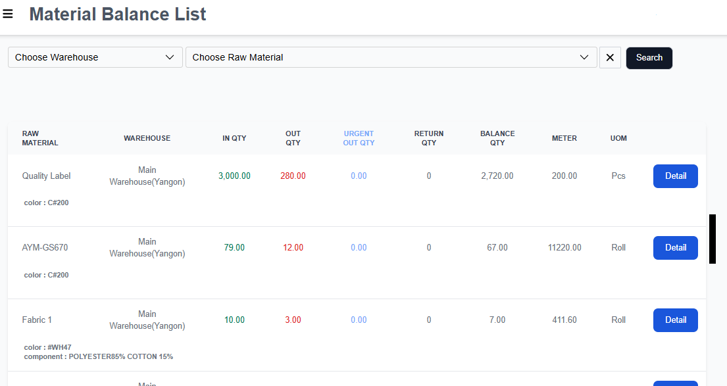Viewport: 727px width, 386px height.
Task: Click the Search button
Action: (x=649, y=58)
